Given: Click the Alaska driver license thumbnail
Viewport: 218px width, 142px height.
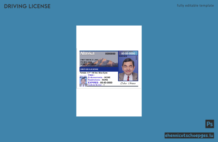Looking at the screenshot, I should pyautogui.click(x=109, y=69).
